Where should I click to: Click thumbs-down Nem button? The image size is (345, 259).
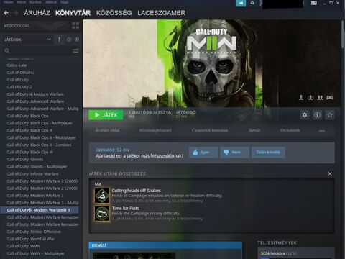pyautogui.click(x=234, y=153)
